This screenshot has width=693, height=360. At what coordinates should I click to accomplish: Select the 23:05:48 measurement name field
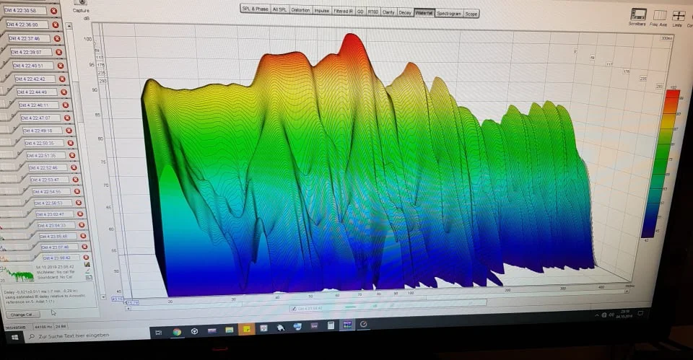click(60, 237)
